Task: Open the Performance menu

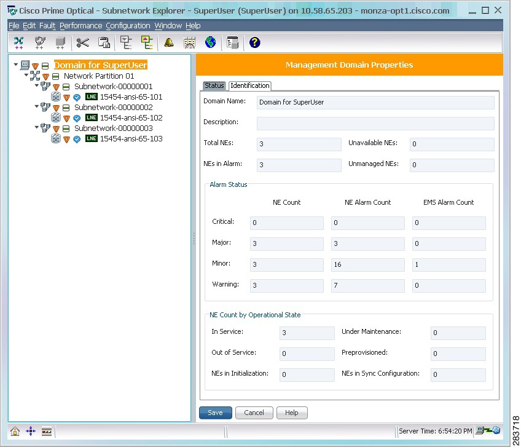Action: pos(80,26)
